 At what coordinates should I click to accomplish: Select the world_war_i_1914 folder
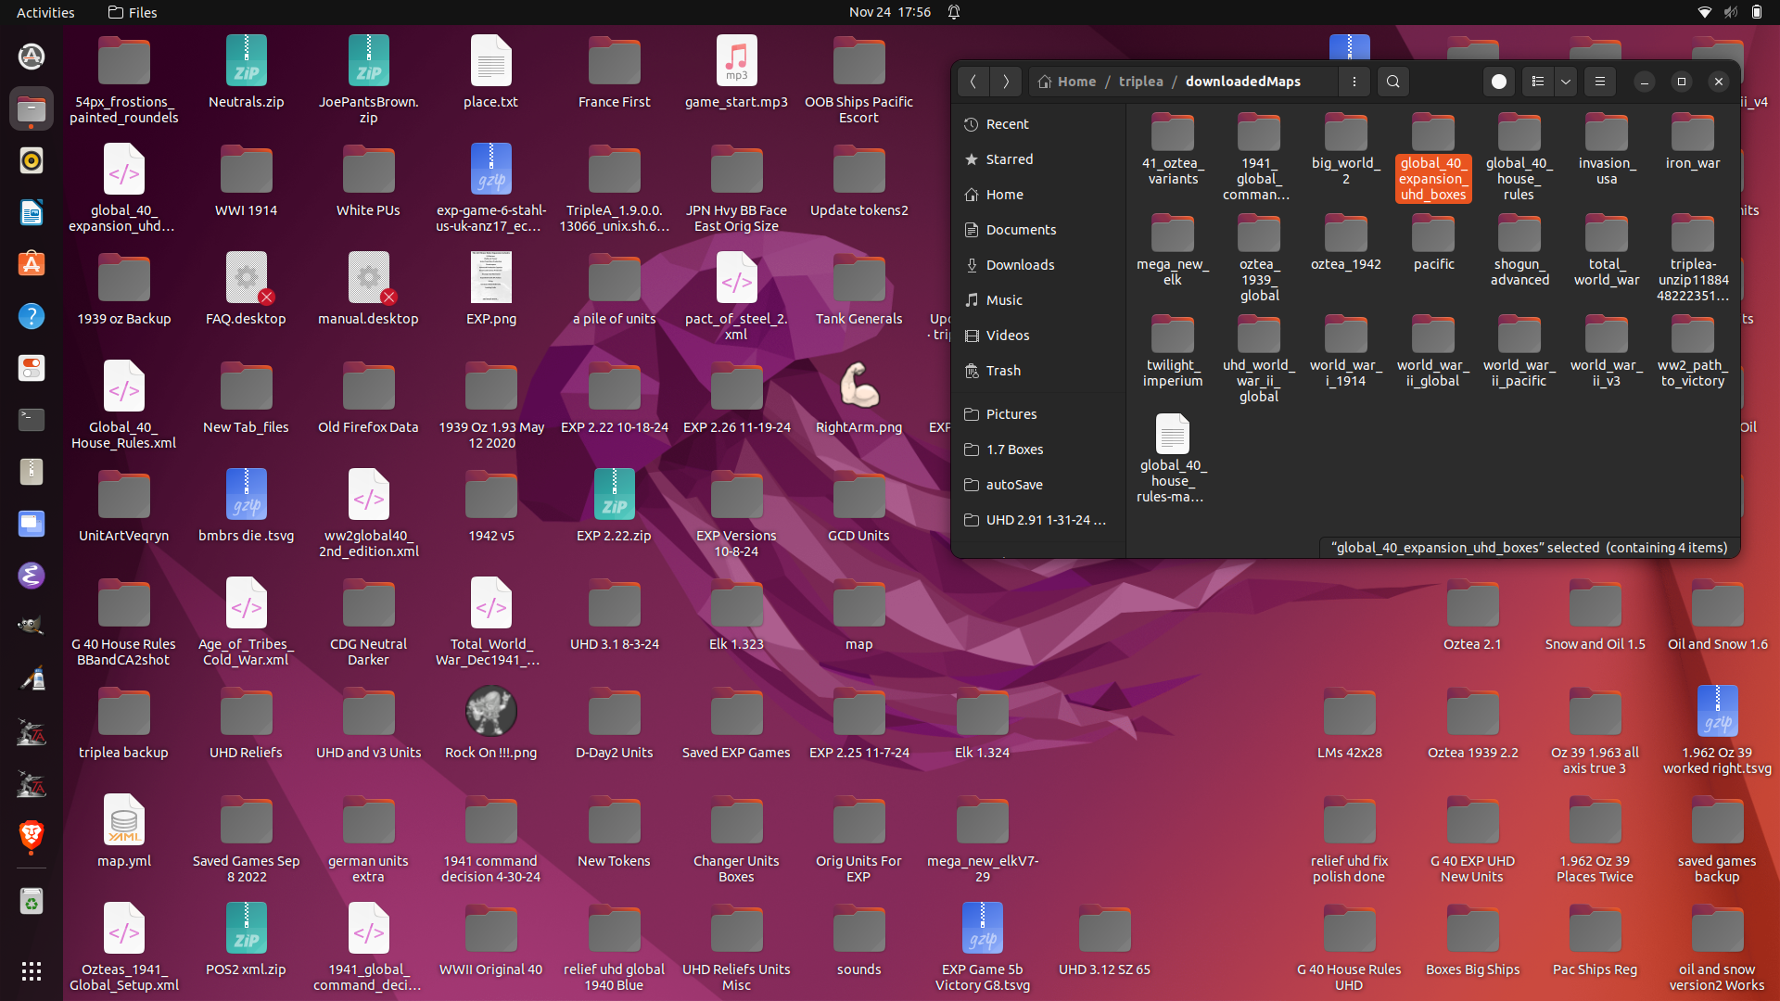coord(1345,351)
